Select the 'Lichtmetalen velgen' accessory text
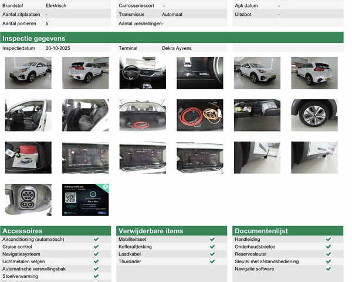This screenshot has width=352, height=282. pyautogui.click(x=23, y=261)
